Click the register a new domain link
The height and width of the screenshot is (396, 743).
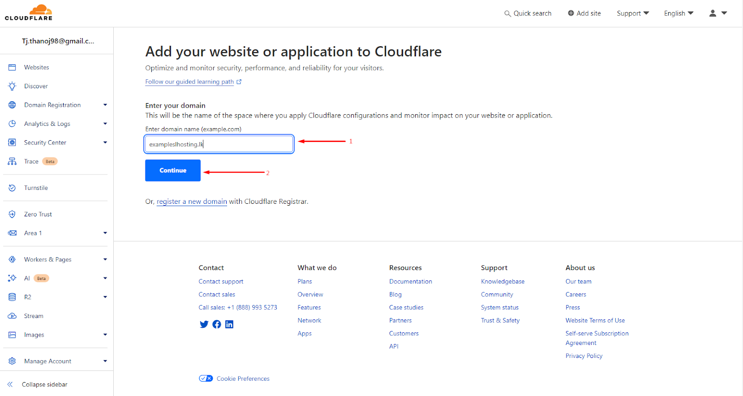point(192,201)
